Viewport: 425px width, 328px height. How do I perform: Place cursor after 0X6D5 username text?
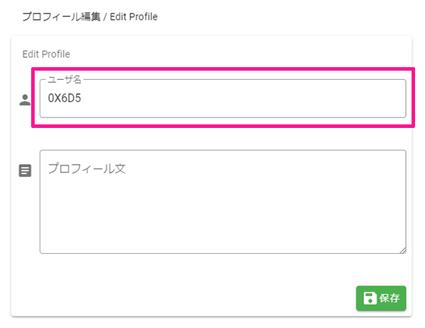pos(81,98)
